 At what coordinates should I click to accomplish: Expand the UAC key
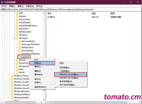14,13
